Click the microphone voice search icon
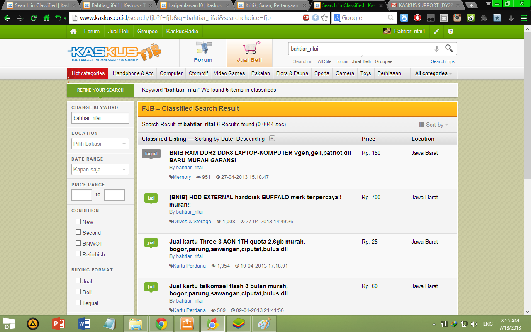 click(x=436, y=49)
